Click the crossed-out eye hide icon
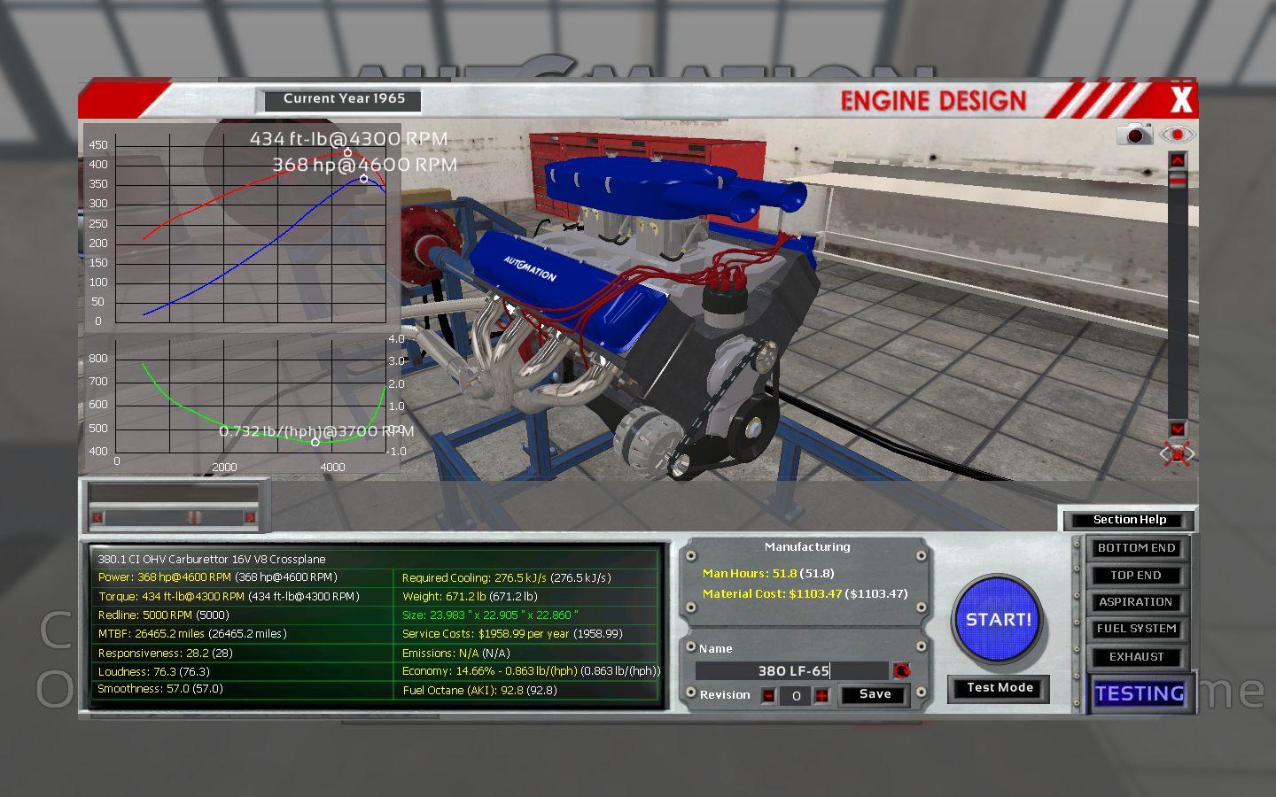The height and width of the screenshot is (797, 1276). pos(1178,454)
